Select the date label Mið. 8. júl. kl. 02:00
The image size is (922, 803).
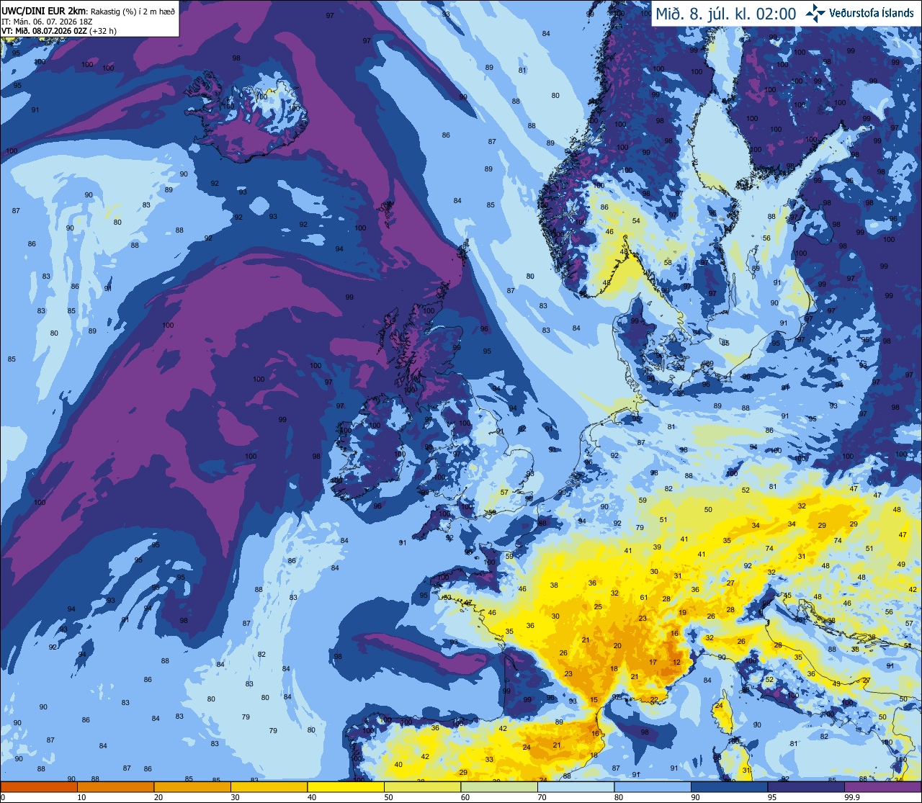point(725,14)
